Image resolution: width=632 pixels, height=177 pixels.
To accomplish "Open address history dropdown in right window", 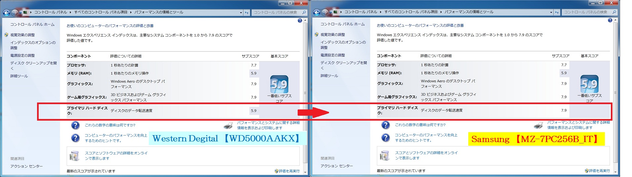I will tap(551, 13).
